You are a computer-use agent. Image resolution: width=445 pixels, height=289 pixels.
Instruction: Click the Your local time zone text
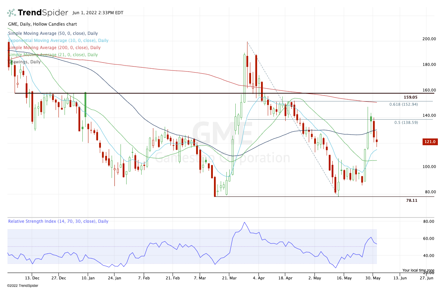coord(418,270)
